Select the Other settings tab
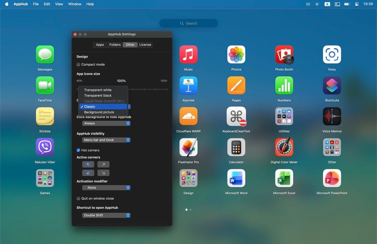 tap(130, 45)
